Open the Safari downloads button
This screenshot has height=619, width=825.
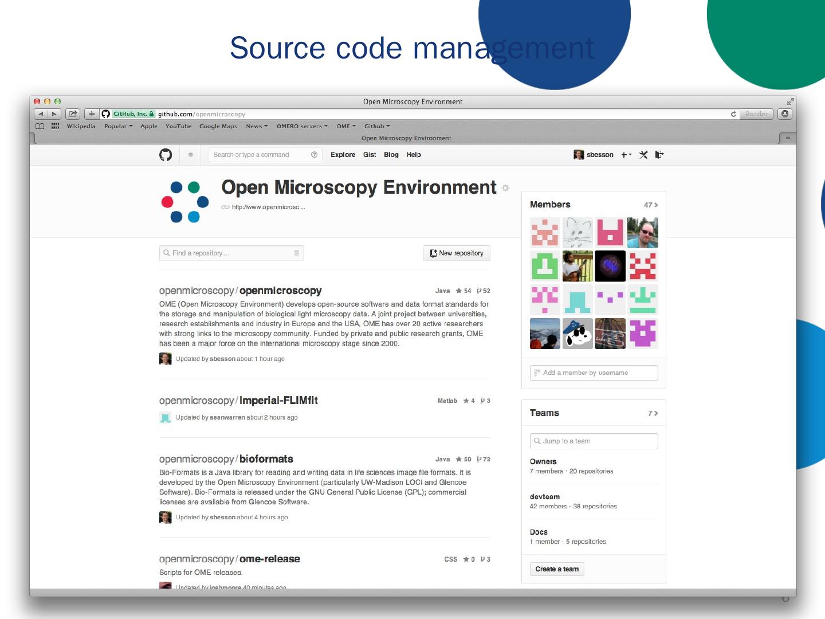click(x=785, y=114)
